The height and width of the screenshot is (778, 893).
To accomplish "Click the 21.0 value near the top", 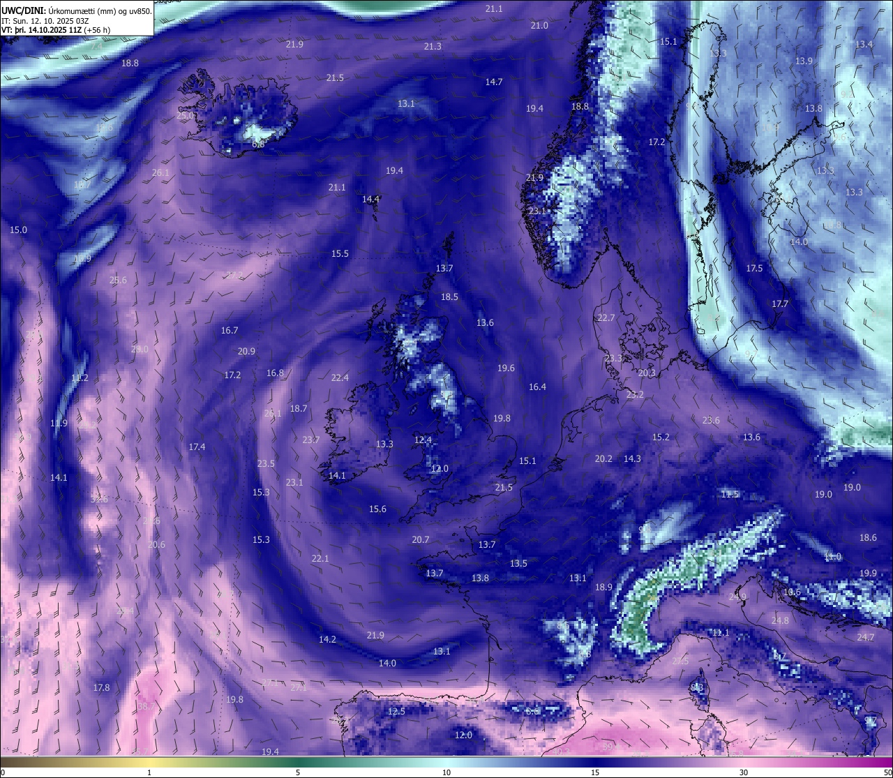I will tap(539, 25).
